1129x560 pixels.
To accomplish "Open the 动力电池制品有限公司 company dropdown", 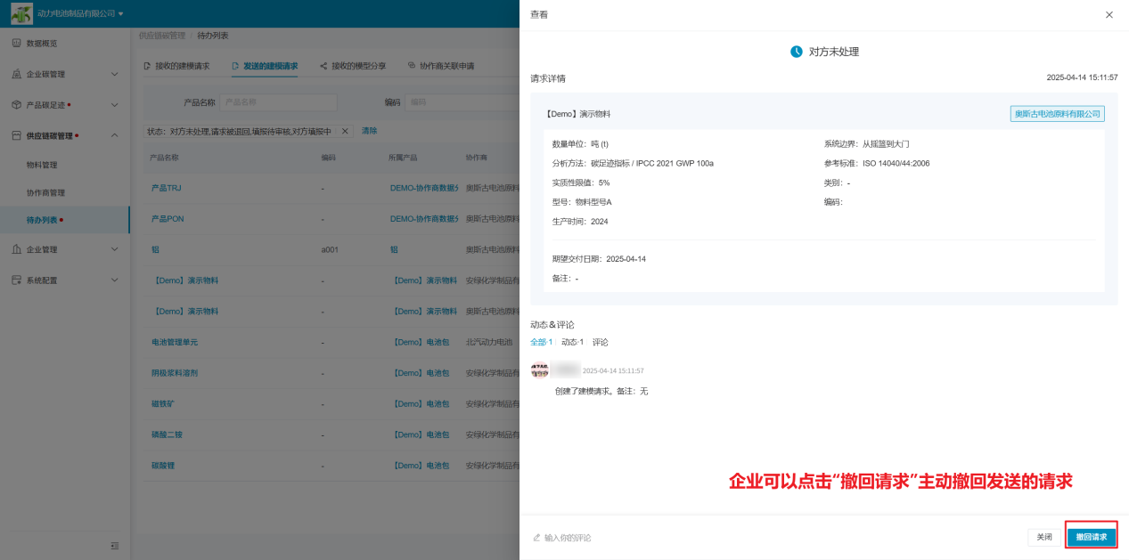I will pyautogui.click(x=121, y=13).
